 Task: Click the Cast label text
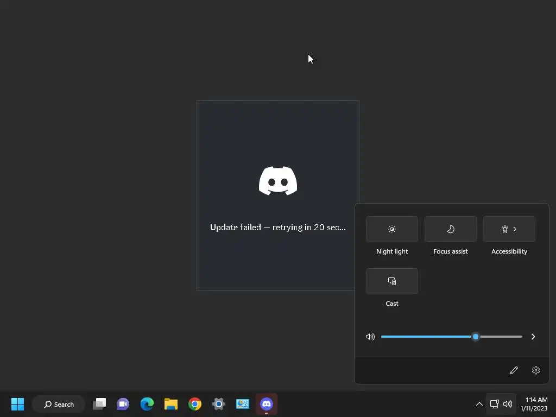(392, 304)
